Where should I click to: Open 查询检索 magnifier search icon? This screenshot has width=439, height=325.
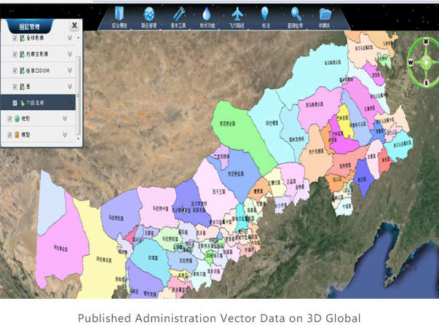pos(296,14)
